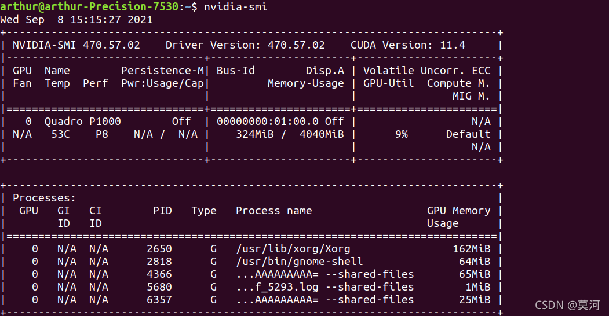The width and height of the screenshot is (609, 316).
Task: Select the Driver Version 470.57.02 text
Action: (245, 45)
